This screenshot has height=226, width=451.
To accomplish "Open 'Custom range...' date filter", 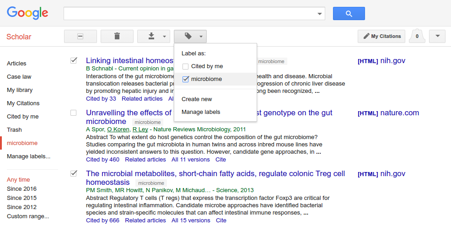I will coord(28,216).
